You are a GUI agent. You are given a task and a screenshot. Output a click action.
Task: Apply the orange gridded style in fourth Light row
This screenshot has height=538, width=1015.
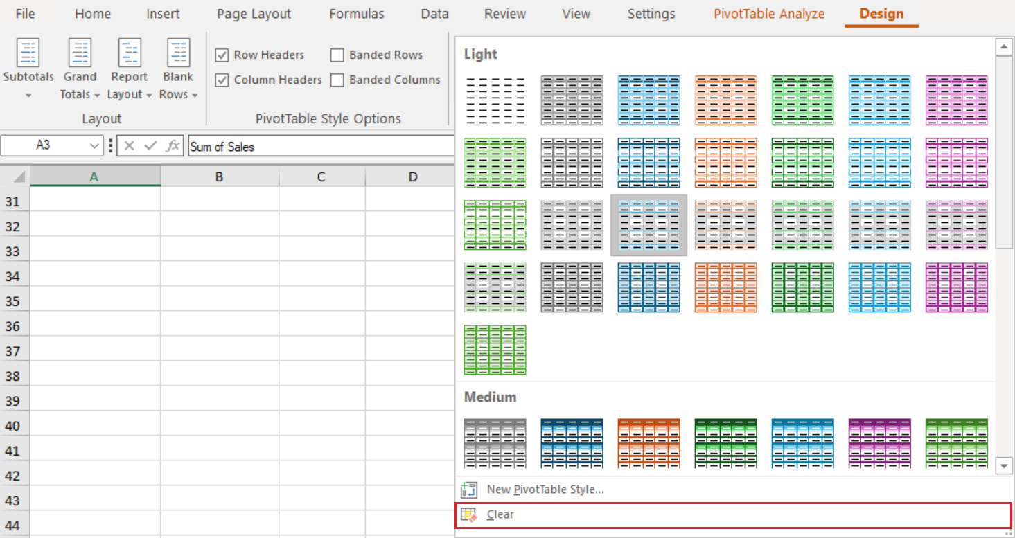click(725, 287)
